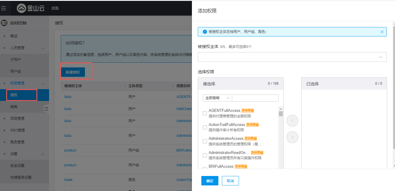
Task: Click the 取消 cancel button
Action: [x=230, y=181]
